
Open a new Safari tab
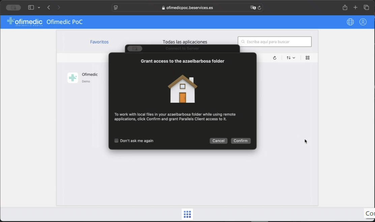coord(355,7)
